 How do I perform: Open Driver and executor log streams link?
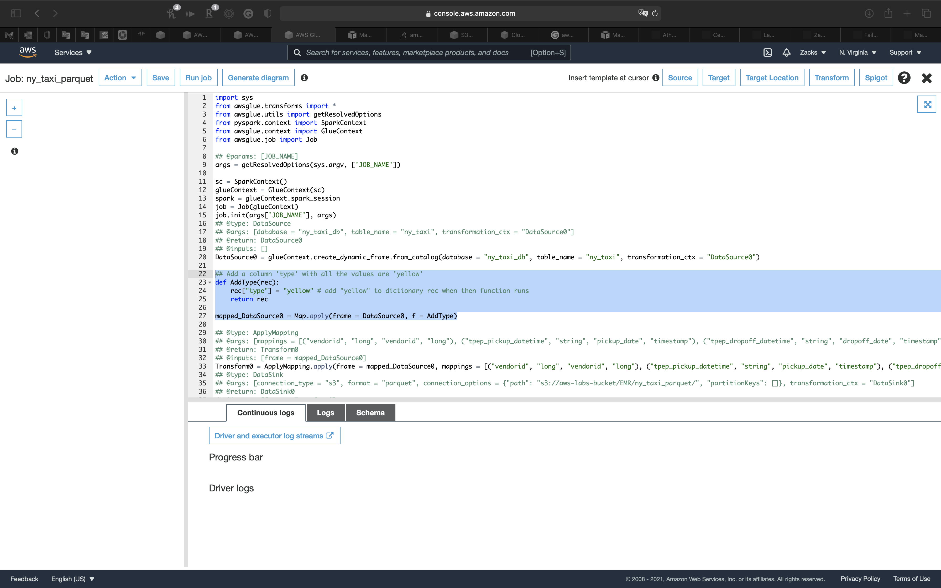[x=274, y=435]
